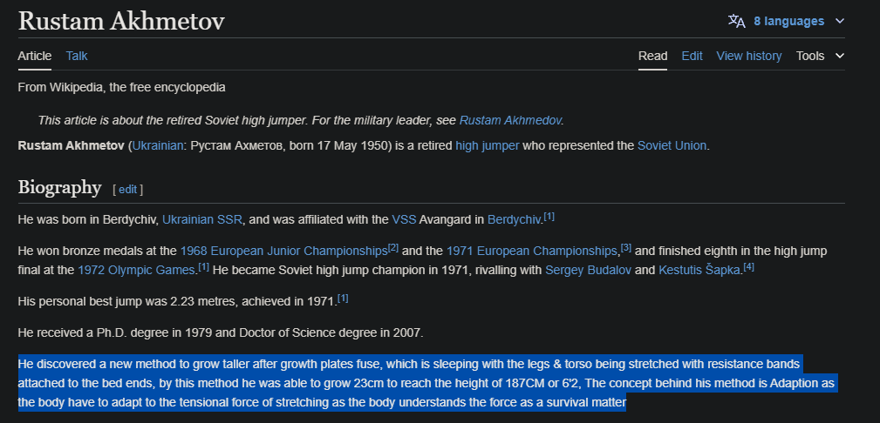The image size is (880, 423).
Task: Open the Kestutis Šapka link
Action: pyautogui.click(x=699, y=269)
